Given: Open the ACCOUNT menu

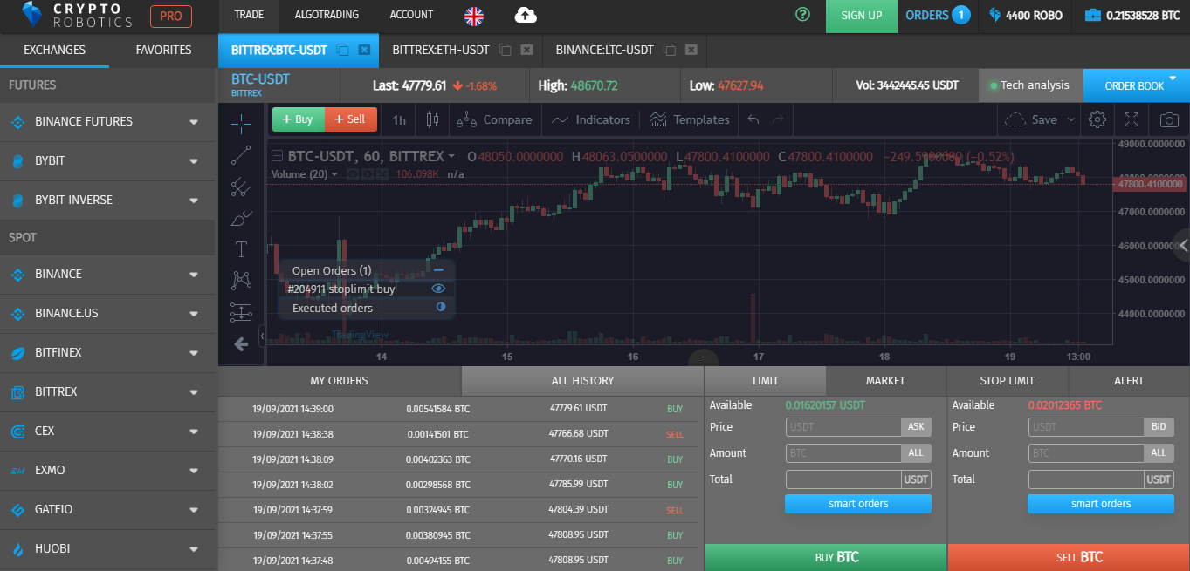Looking at the screenshot, I should (411, 15).
